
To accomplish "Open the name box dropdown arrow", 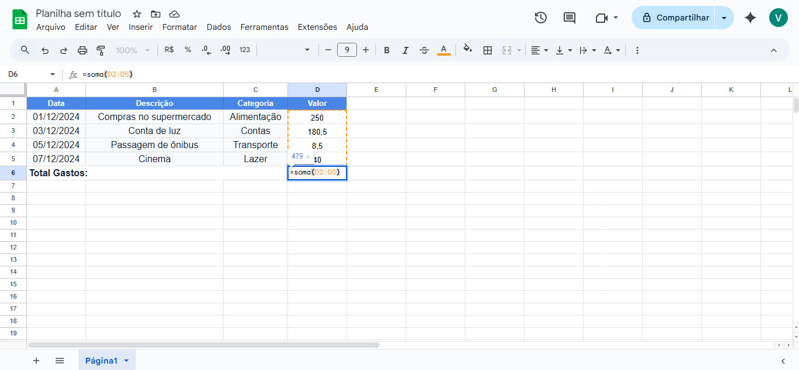I will tap(53, 74).
